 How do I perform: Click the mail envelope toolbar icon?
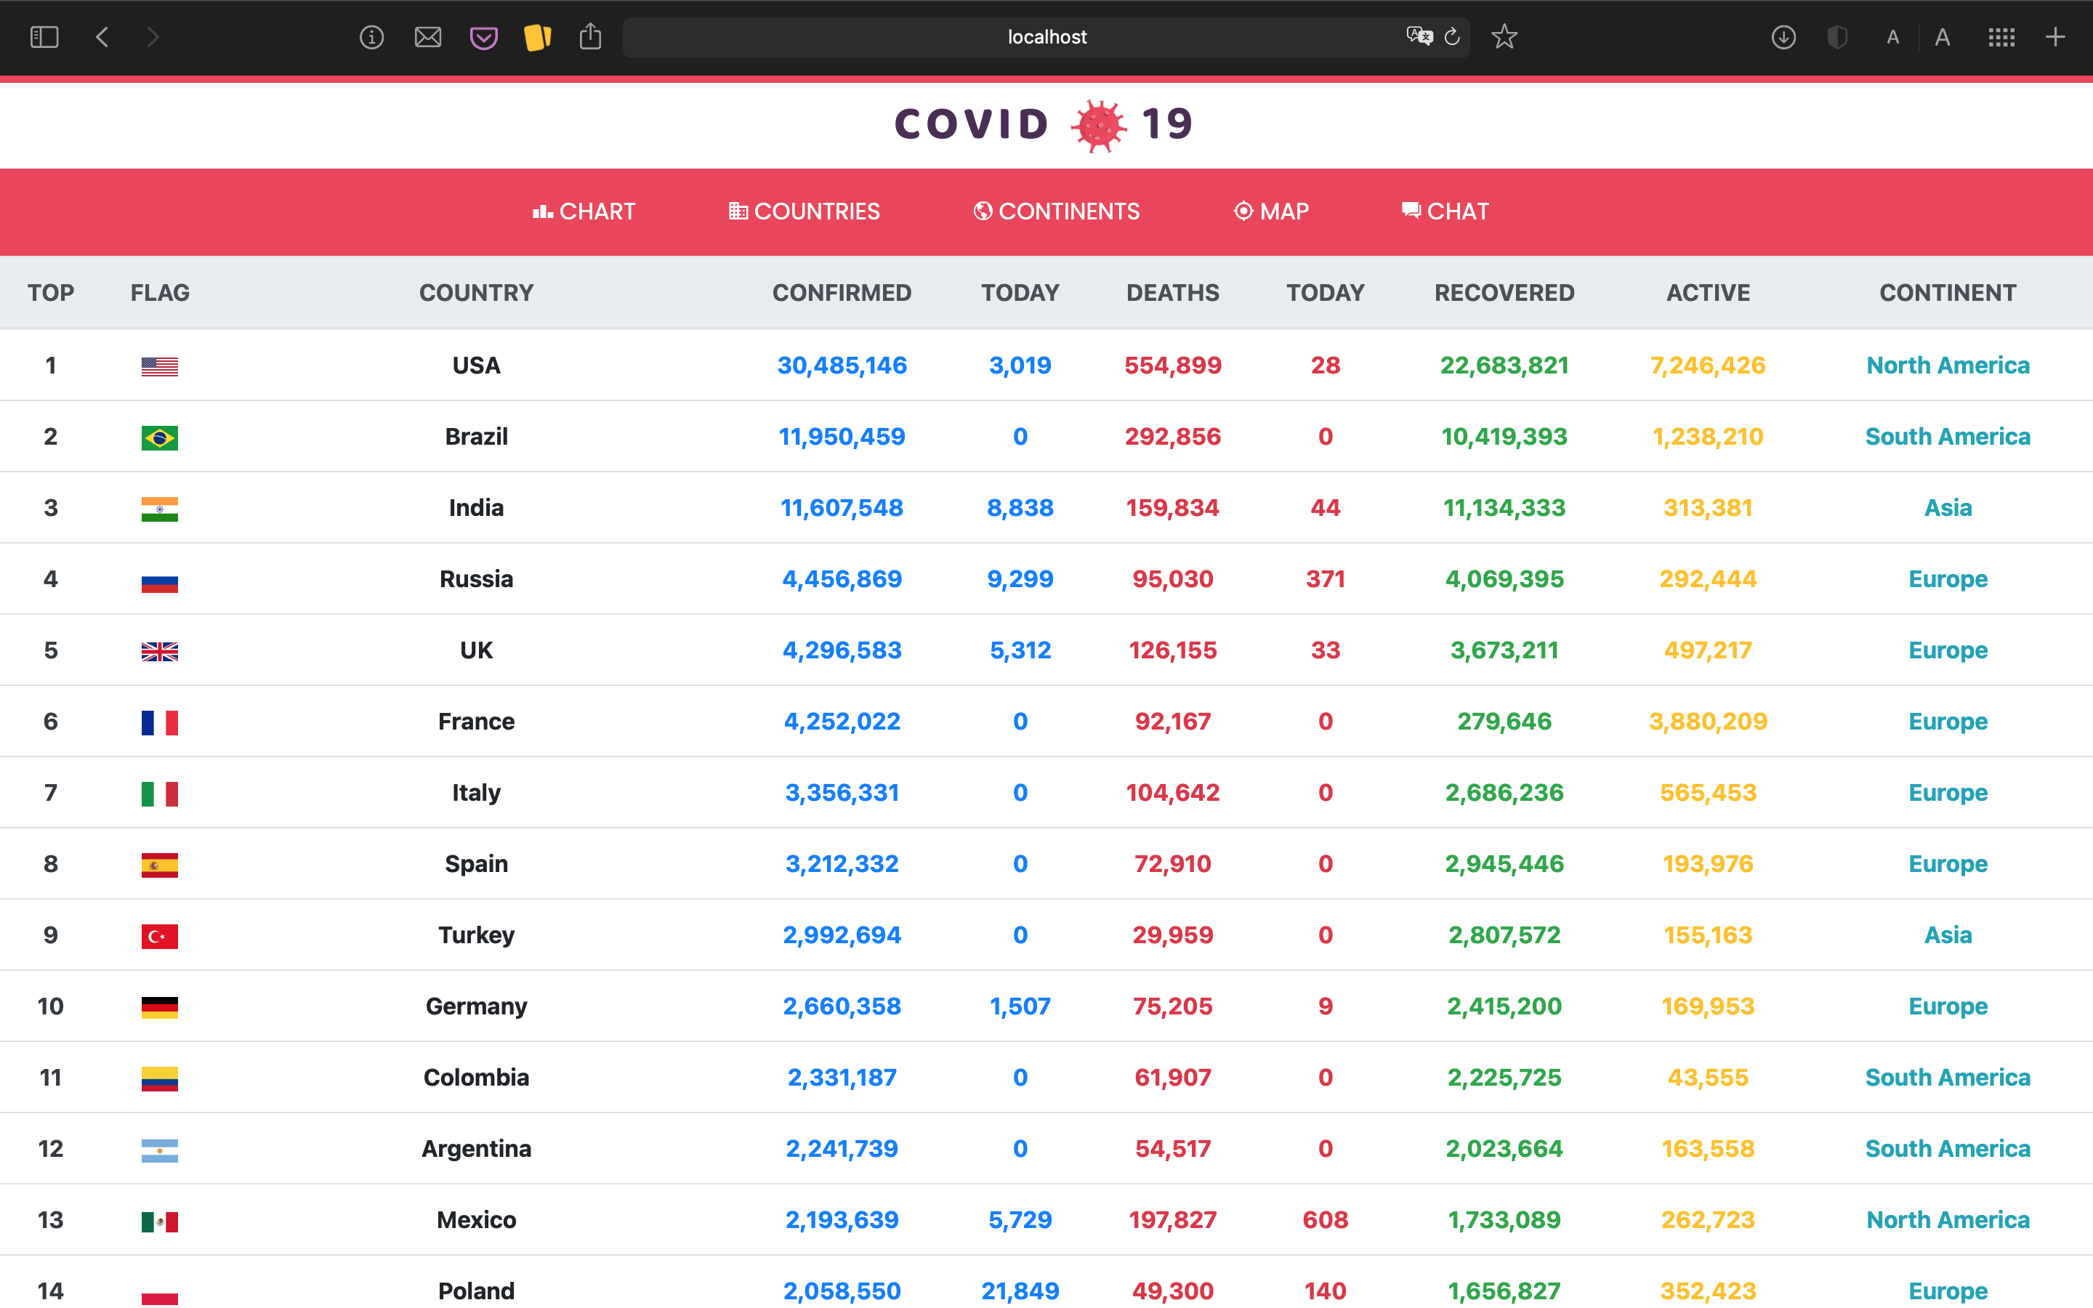tap(428, 37)
